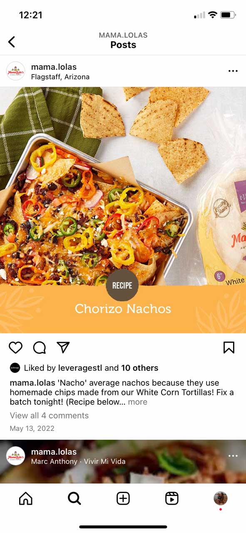Open the comment bubble icon
The image size is (246, 533).
click(40, 348)
